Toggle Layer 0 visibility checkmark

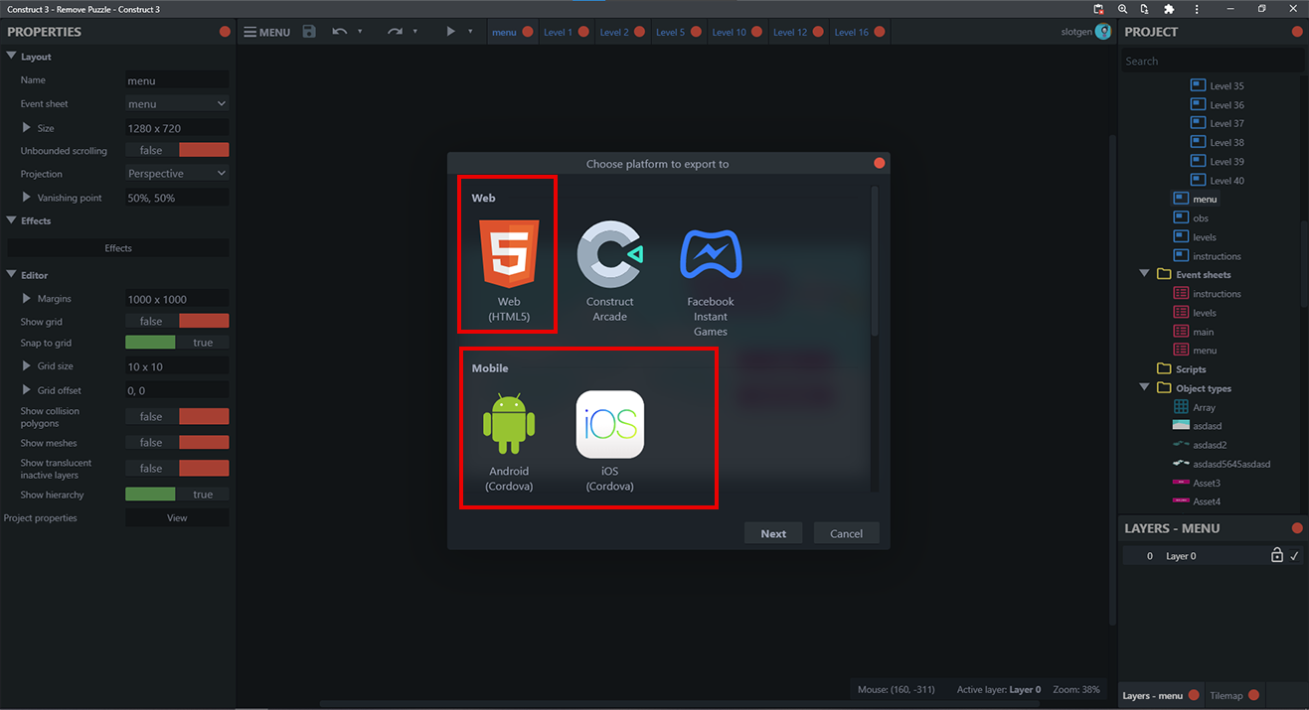pos(1294,556)
